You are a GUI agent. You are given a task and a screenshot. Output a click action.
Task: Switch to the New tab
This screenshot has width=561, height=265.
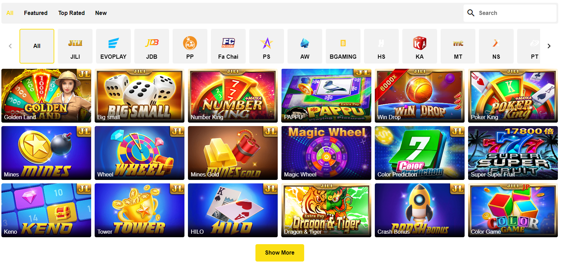(x=101, y=13)
